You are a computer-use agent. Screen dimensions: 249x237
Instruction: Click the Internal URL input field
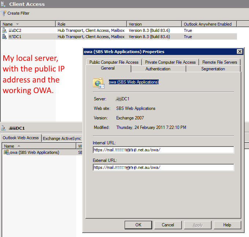coord(163,150)
